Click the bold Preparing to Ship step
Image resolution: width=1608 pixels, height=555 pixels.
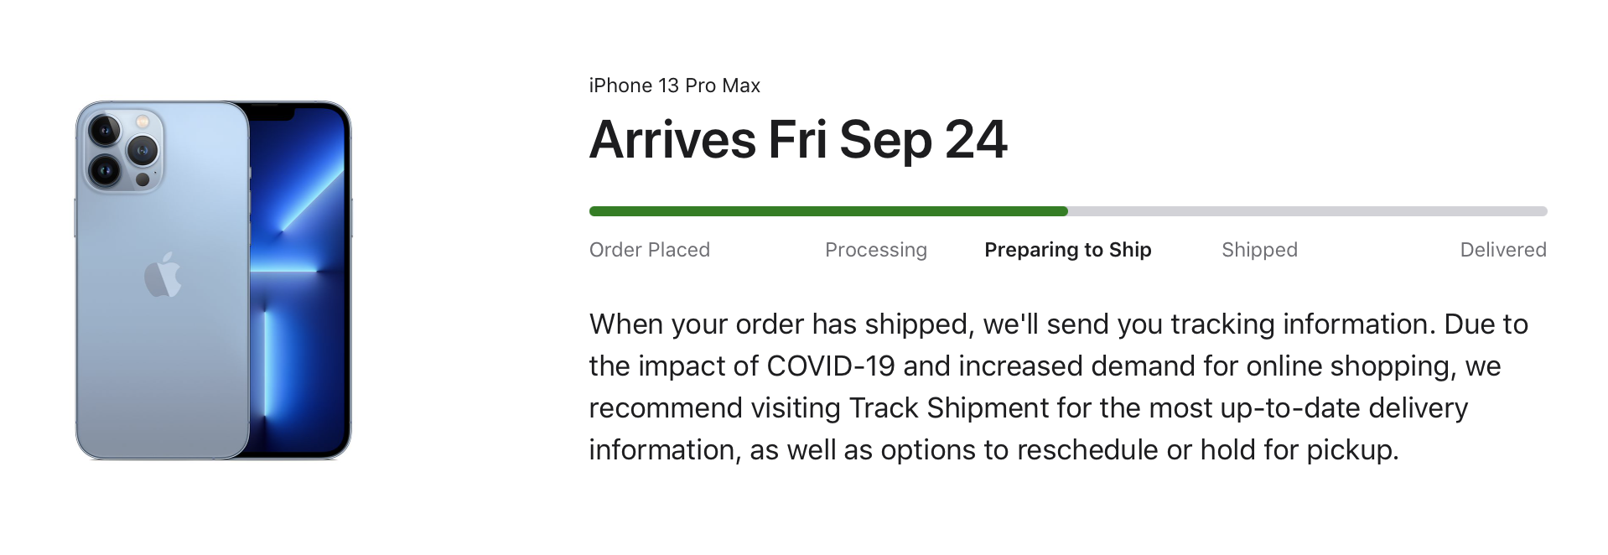[1067, 250]
